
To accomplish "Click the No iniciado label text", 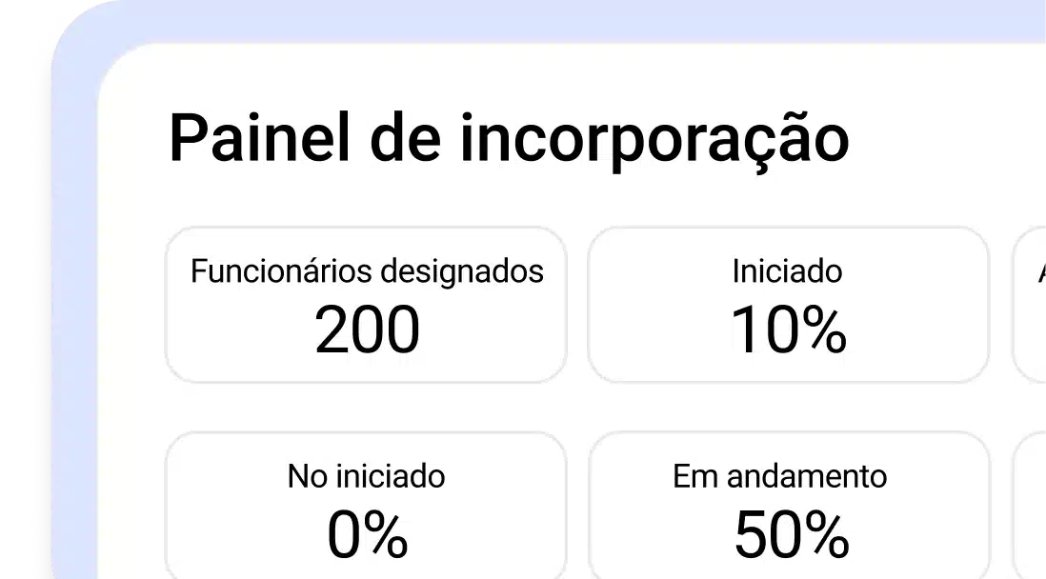I will pos(367,475).
